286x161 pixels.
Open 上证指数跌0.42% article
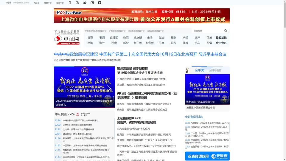click(136, 120)
